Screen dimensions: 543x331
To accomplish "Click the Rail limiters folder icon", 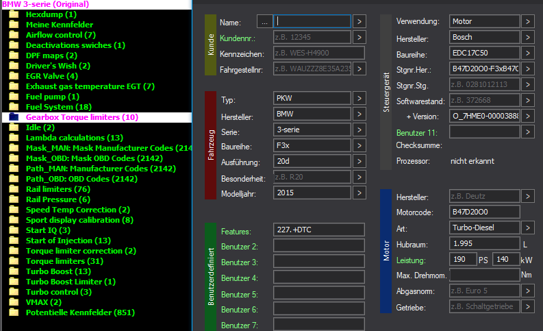I will click(x=14, y=189).
